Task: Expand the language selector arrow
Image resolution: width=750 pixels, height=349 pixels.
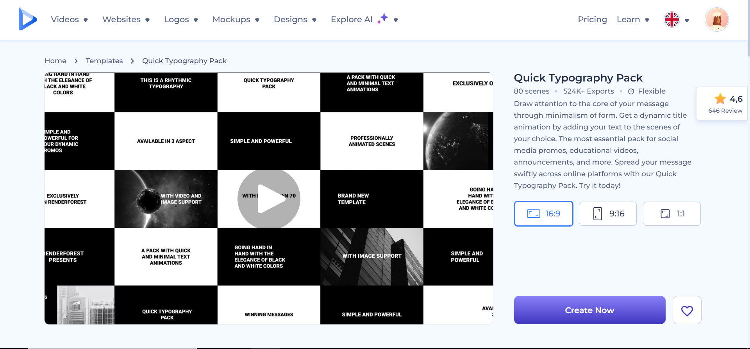Action: click(x=687, y=20)
